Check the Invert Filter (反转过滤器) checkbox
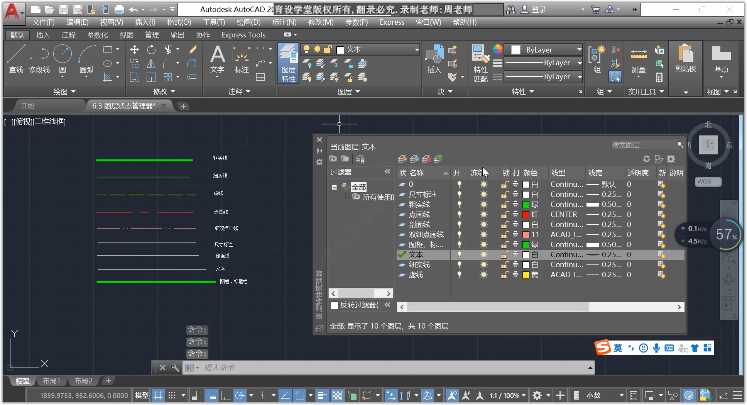 click(335, 305)
